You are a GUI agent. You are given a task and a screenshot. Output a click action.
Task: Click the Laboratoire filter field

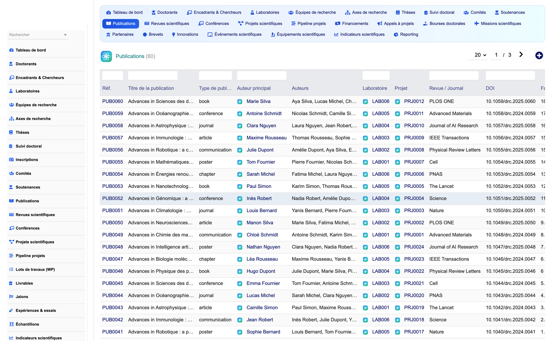376,76
